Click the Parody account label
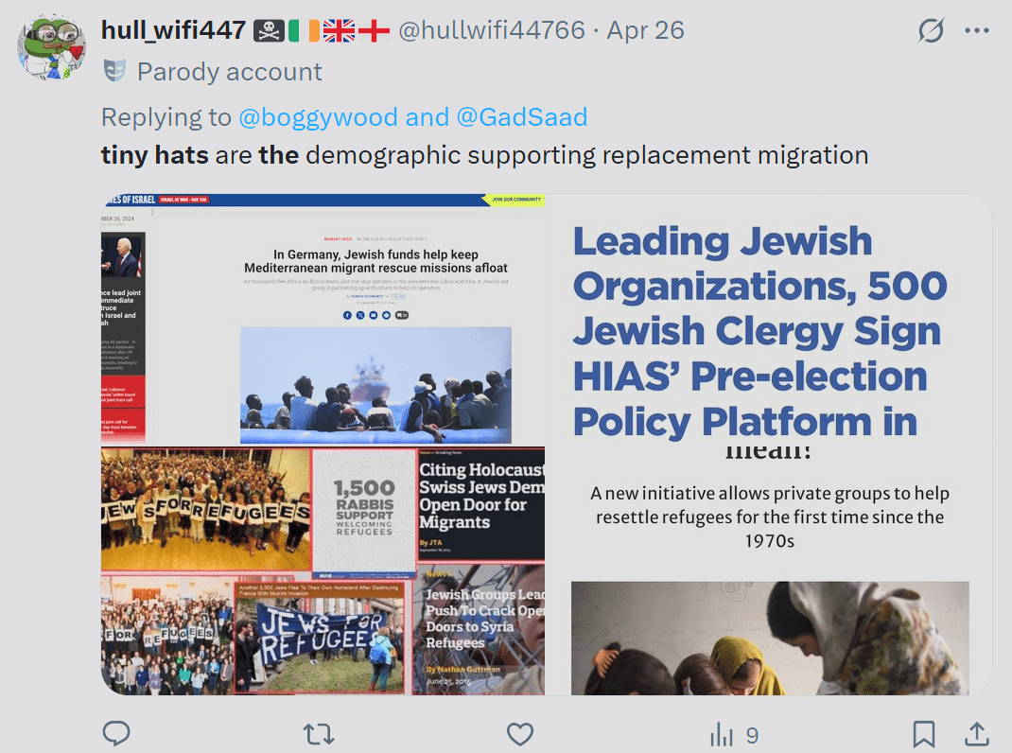 pos(229,72)
